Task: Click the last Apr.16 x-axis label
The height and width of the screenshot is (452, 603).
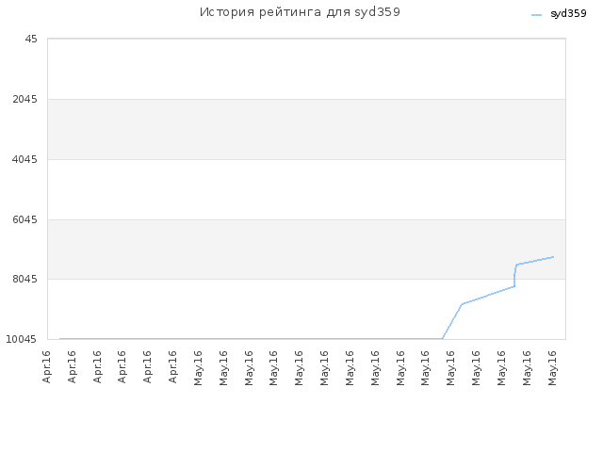Action: click(172, 366)
